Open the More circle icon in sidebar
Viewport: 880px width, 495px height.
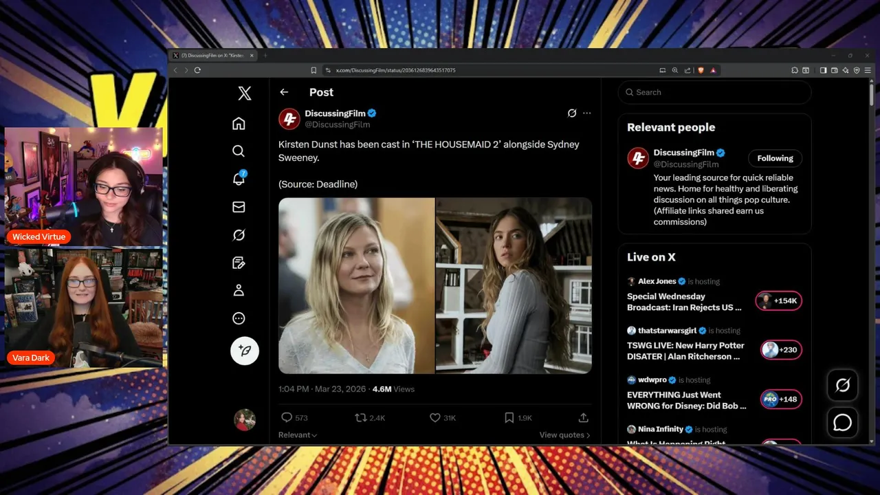[239, 318]
